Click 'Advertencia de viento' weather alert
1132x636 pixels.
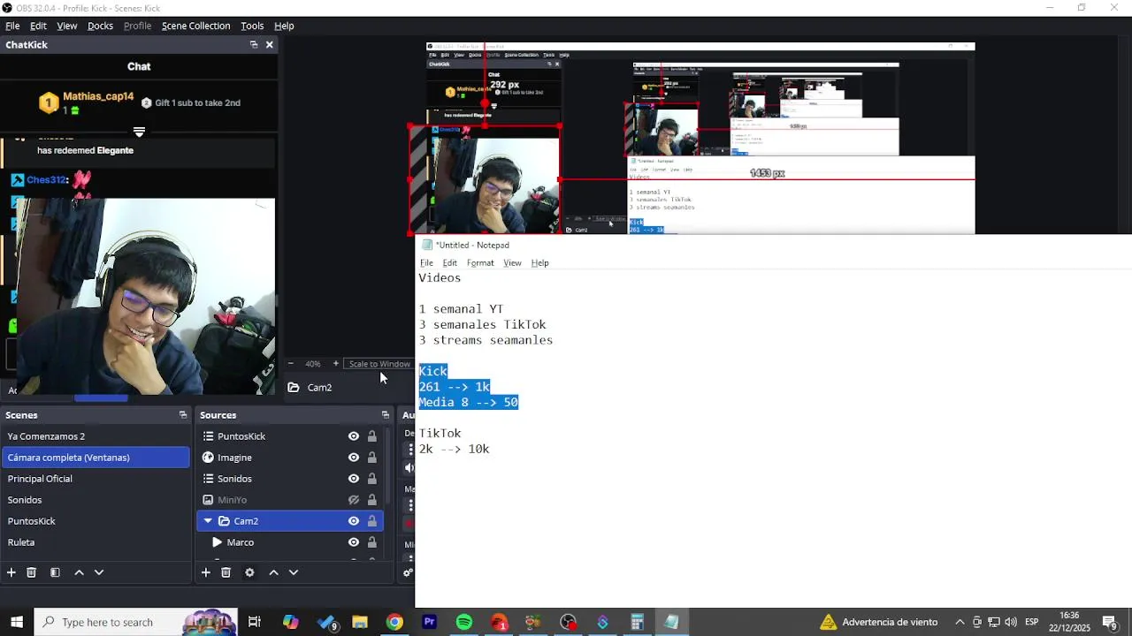pyautogui.click(x=879, y=623)
